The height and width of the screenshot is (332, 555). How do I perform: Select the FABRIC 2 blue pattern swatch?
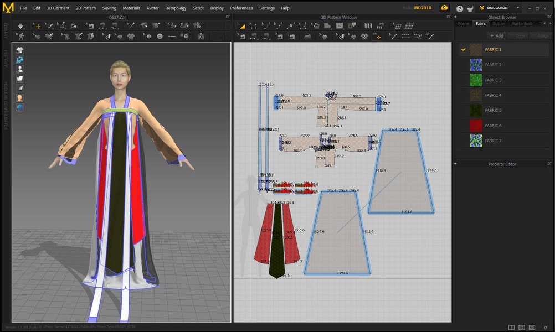click(476, 65)
